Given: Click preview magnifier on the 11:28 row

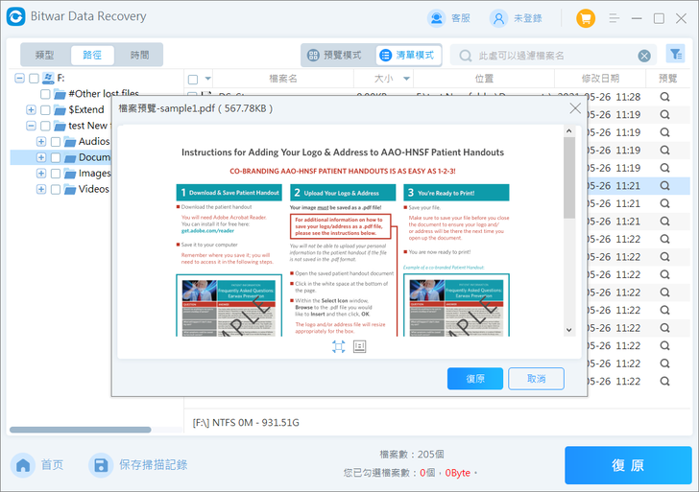Looking at the screenshot, I should pyautogui.click(x=664, y=97).
